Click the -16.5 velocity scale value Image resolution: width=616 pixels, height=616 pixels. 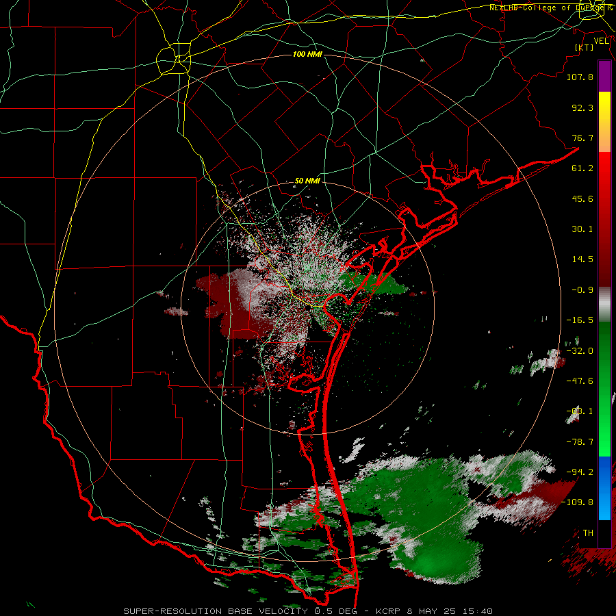(580, 320)
